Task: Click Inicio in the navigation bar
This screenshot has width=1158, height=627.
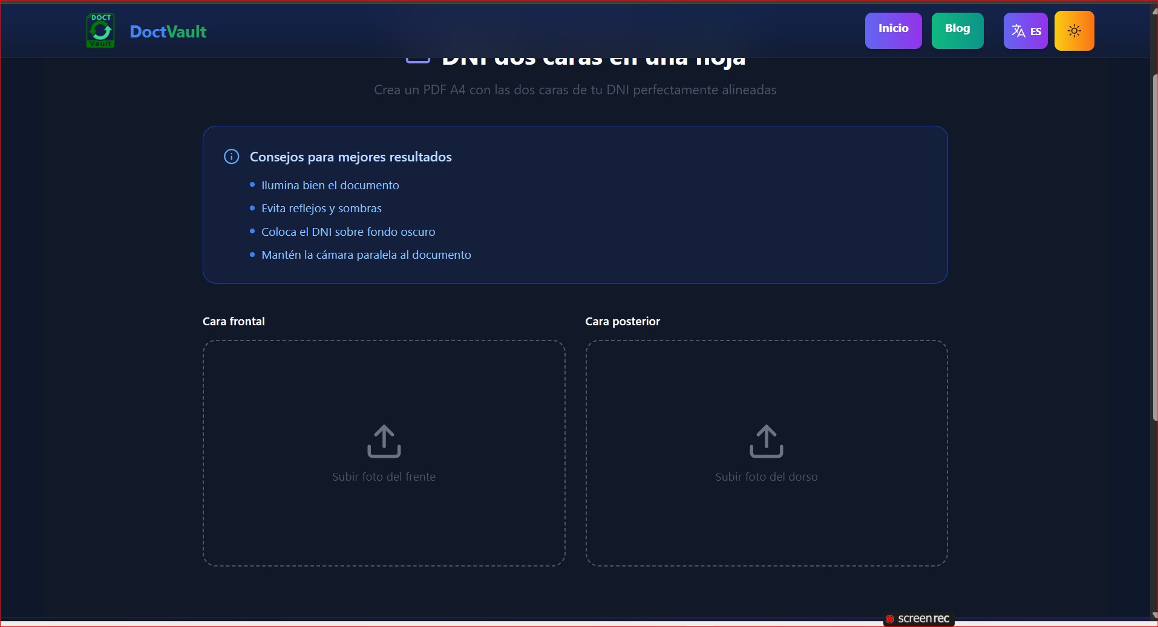Action: tap(893, 30)
